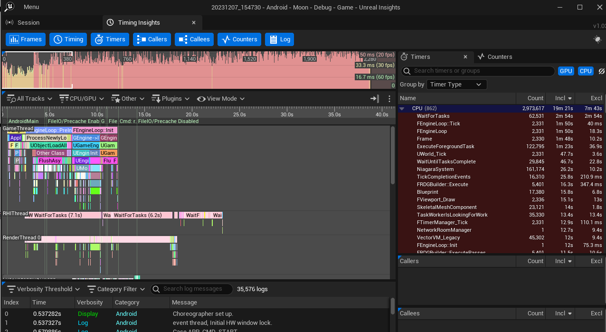This screenshot has height=332, width=606.
Task: Click the AndroidMain bookmark marker
Action: [x=24, y=122]
